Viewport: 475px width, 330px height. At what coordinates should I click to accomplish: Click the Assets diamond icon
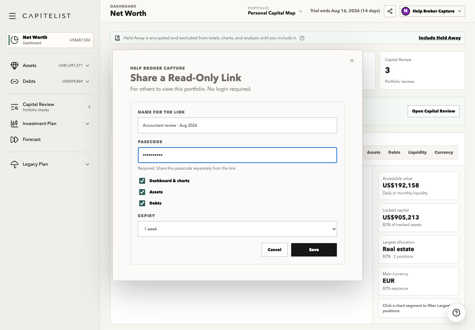(15, 66)
